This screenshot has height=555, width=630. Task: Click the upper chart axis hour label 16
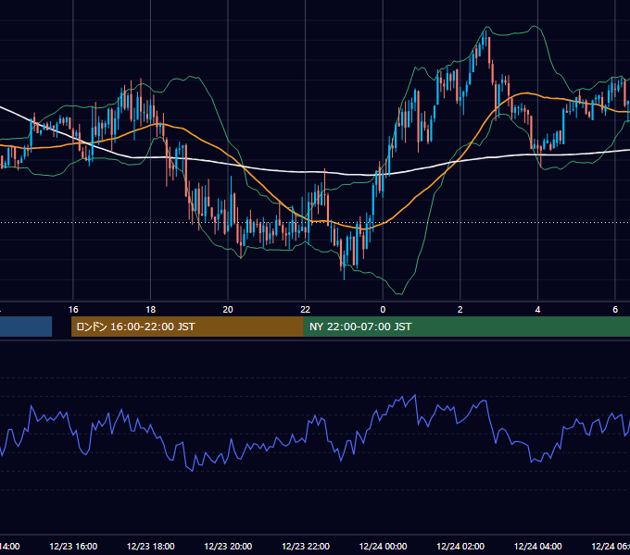(73, 310)
